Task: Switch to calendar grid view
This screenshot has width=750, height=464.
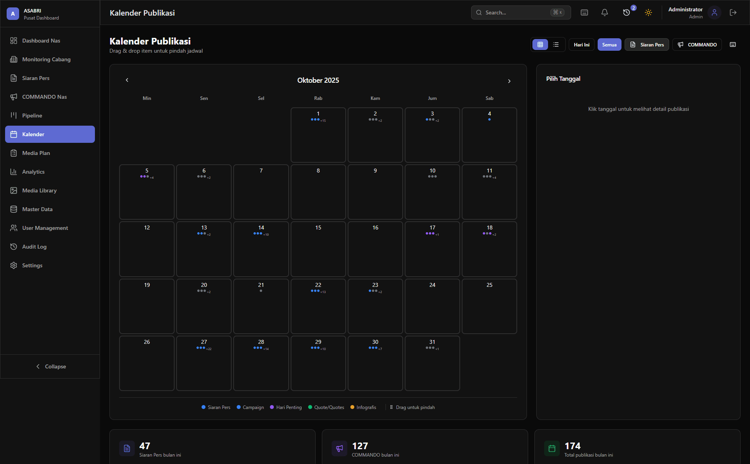Action: (540, 44)
